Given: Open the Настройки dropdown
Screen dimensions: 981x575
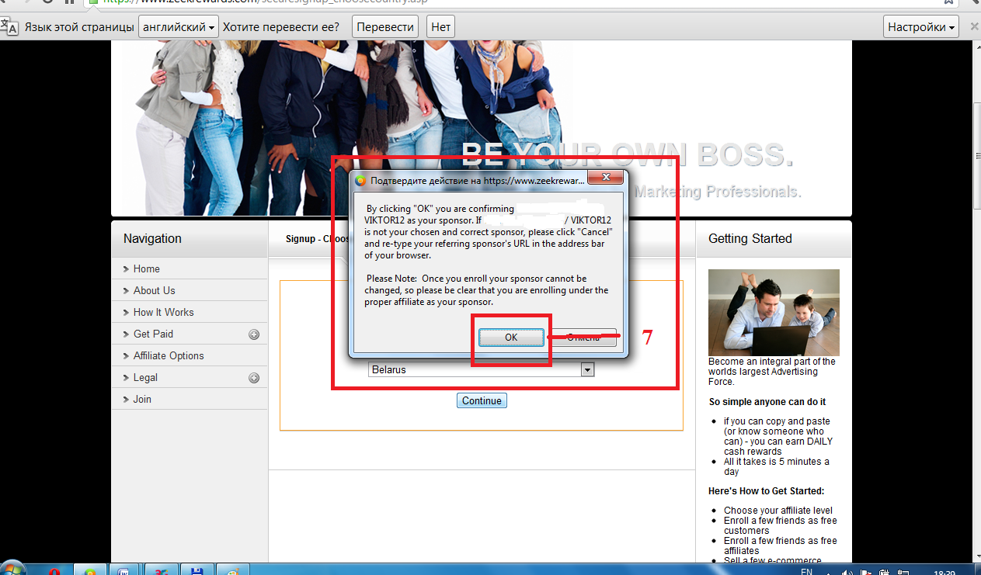Looking at the screenshot, I should point(921,27).
